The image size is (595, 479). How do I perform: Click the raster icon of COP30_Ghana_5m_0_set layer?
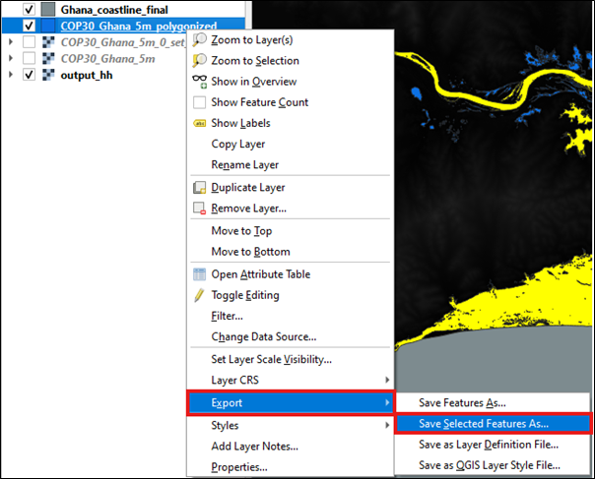48,42
